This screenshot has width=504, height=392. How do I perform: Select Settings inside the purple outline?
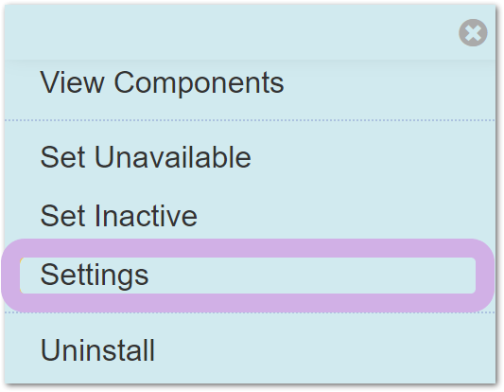(95, 276)
